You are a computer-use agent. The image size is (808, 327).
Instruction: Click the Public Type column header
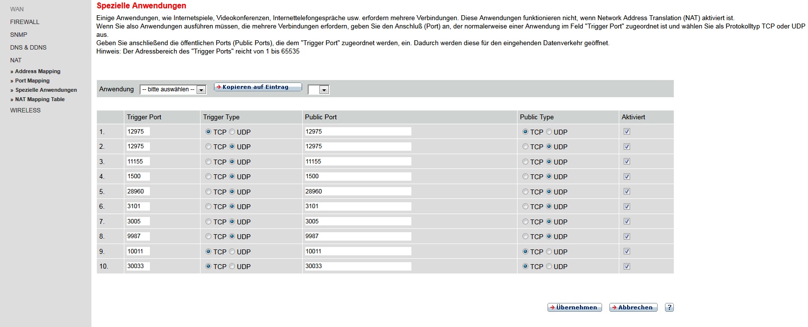(537, 117)
